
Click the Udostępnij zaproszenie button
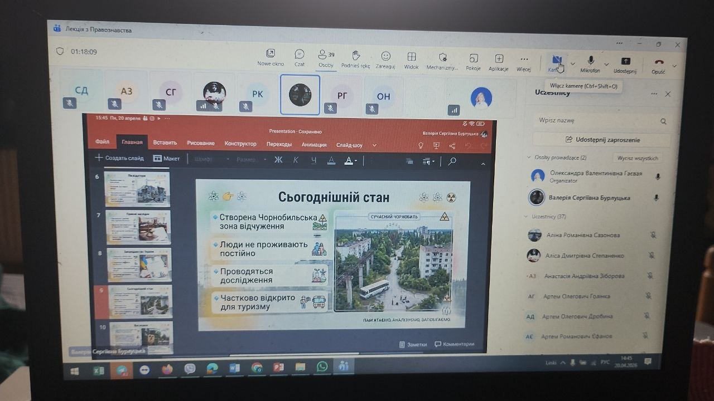601,140
